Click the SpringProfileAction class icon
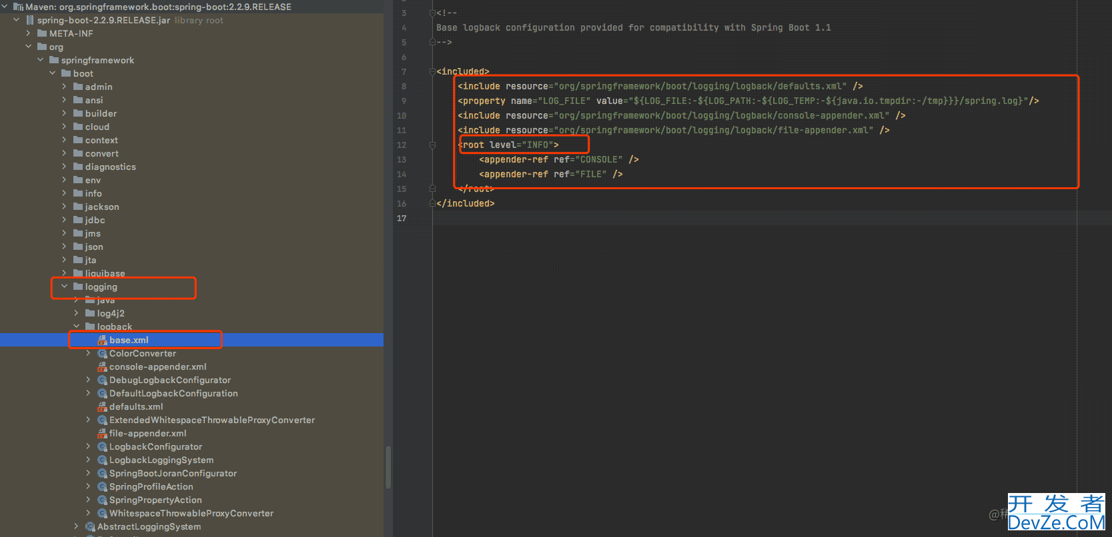1112x537 pixels. [102, 486]
